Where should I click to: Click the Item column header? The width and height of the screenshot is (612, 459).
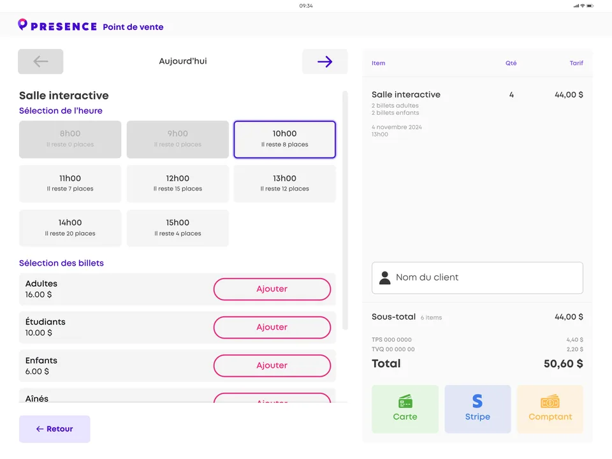pyautogui.click(x=378, y=63)
